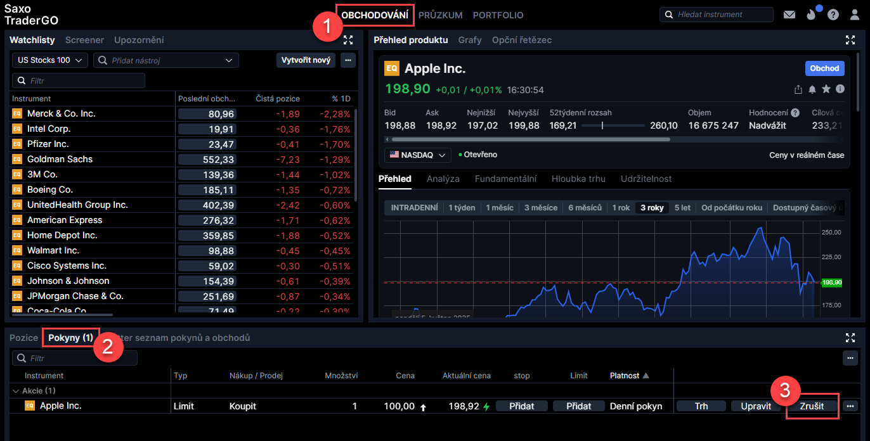Image resolution: width=870 pixels, height=441 pixels.
Task: Open the Analýza tab
Action: point(443,179)
